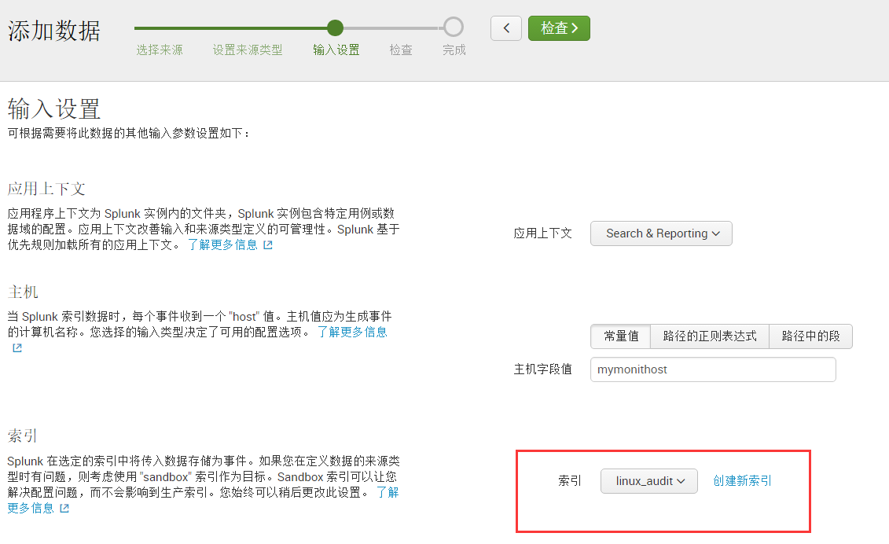Focus the 主机字段值 input with mymonithost
This screenshot has height=544, width=889.
click(713, 369)
